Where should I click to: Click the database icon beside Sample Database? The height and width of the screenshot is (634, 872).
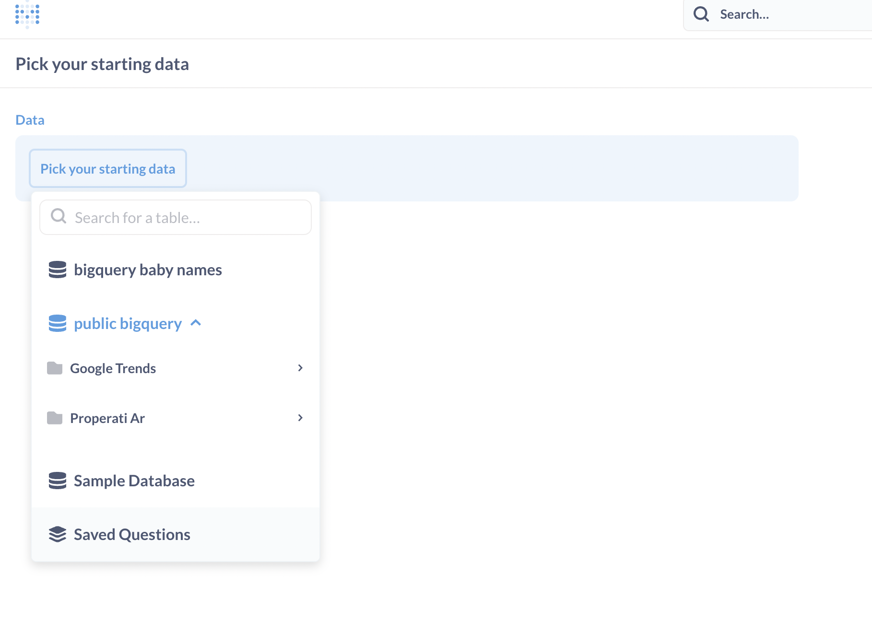(57, 481)
